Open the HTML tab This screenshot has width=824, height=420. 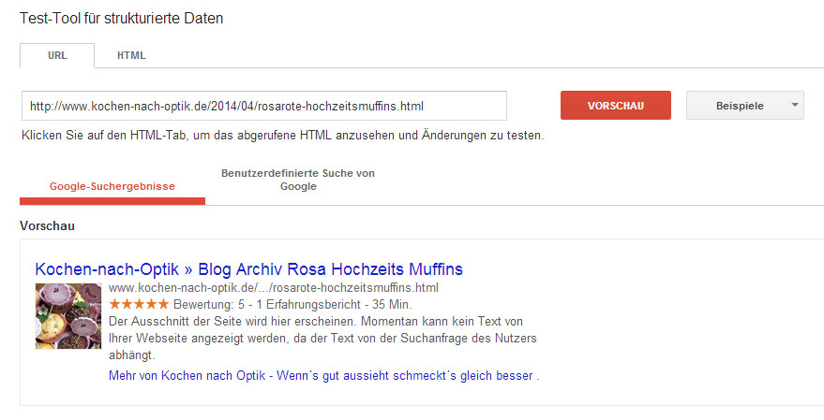coord(131,55)
